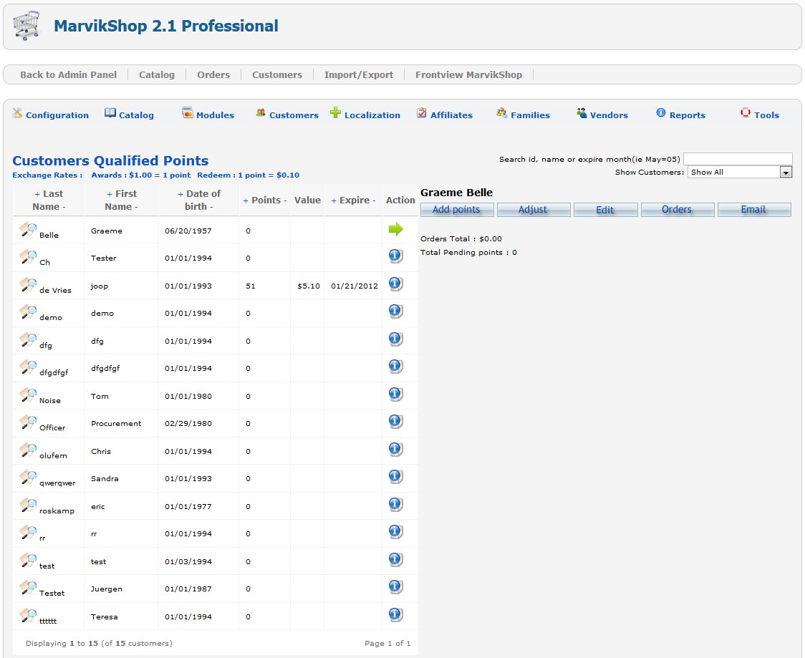
Task: Open info icon for joop de Vries
Action: [395, 284]
